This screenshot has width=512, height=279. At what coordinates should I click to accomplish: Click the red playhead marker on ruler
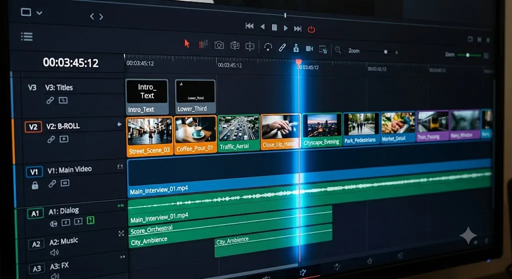tap(298, 61)
